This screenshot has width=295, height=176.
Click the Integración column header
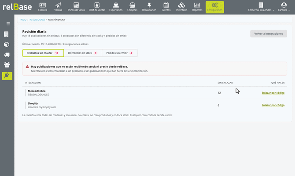coord(33,83)
